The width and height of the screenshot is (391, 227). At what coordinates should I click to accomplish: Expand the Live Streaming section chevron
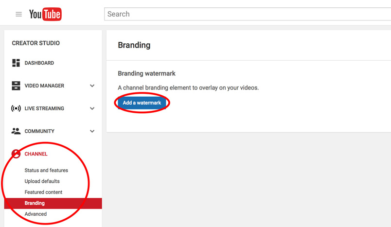[92, 108]
